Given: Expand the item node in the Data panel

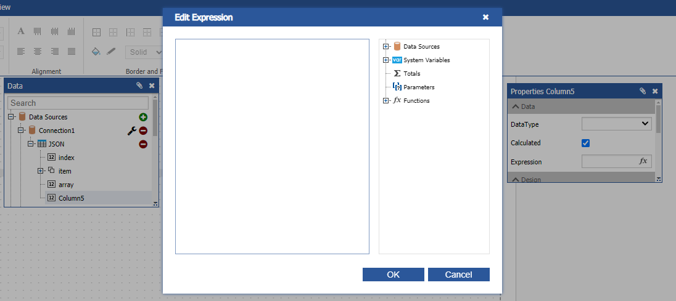Looking at the screenshot, I should pyautogui.click(x=41, y=171).
